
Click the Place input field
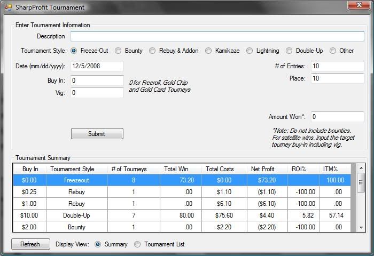coord(338,78)
